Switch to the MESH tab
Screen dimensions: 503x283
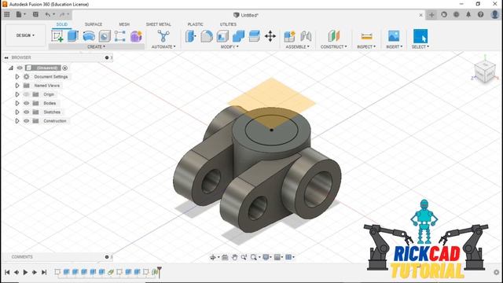click(x=124, y=24)
